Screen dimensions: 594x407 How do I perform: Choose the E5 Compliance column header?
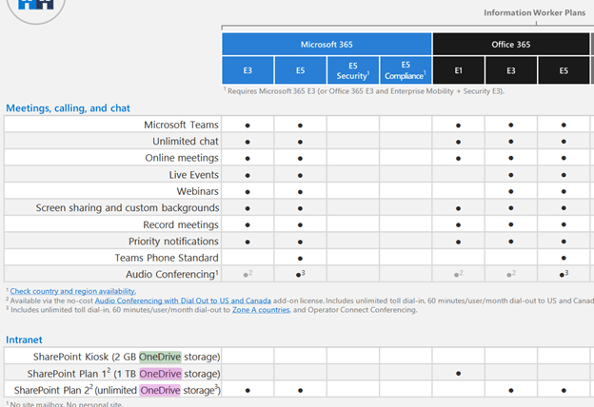tap(405, 70)
